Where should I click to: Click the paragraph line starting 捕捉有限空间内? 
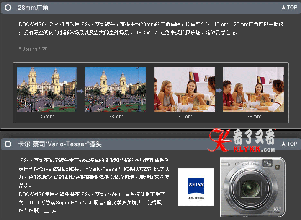129,33
